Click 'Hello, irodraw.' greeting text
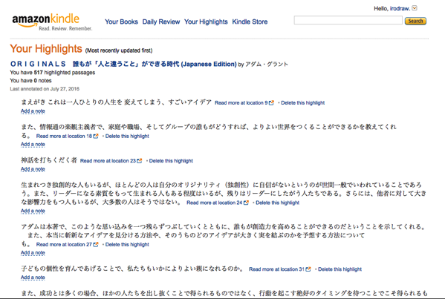The width and height of the screenshot is (445, 299). (x=392, y=8)
